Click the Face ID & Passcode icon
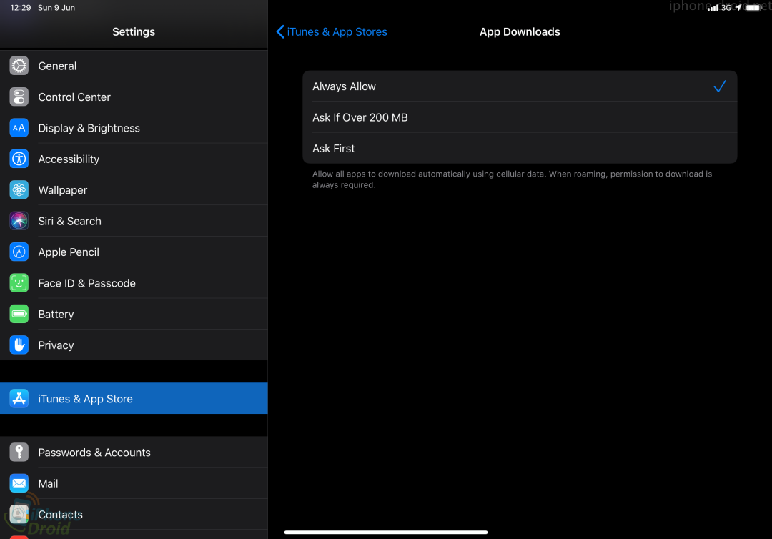The height and width of the screenshot is (539, 772). click(x=19, y=283)
